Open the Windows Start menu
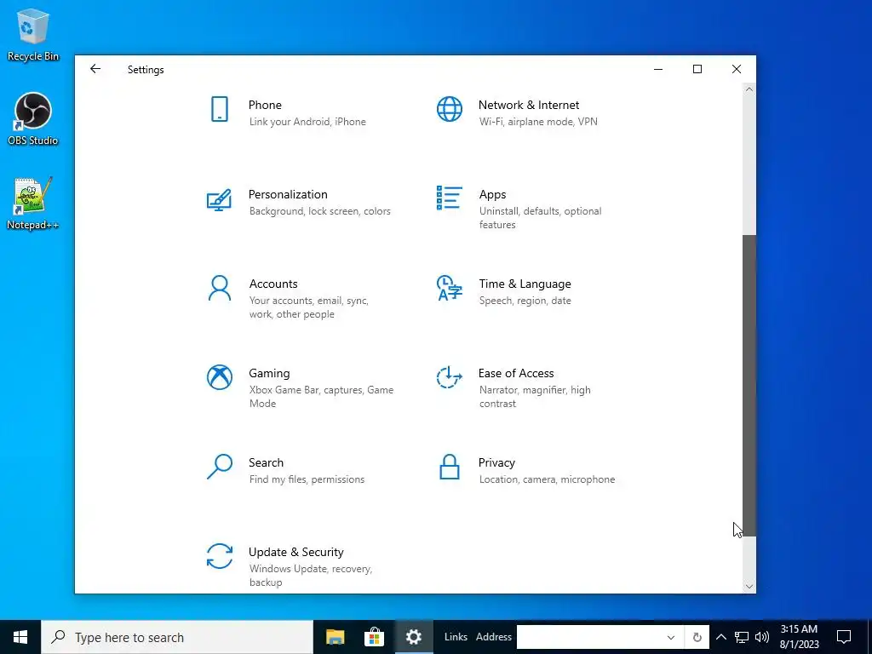Screen dimensions: 872x654 tap(20, 637)
